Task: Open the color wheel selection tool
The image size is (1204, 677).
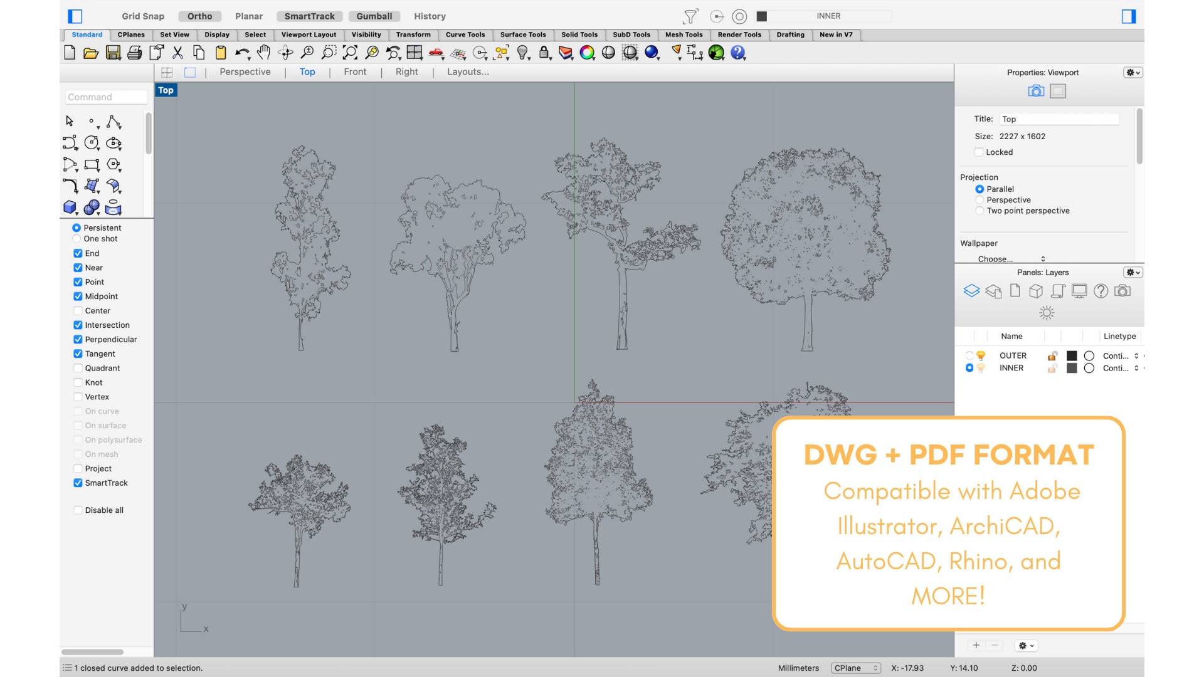Action: click(587, 54)
